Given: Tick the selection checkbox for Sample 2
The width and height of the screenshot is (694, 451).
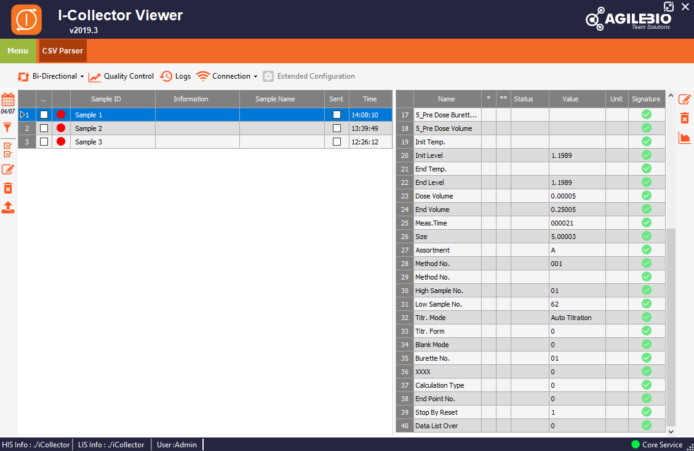Looking at the screenshot, I should point(44,128).
